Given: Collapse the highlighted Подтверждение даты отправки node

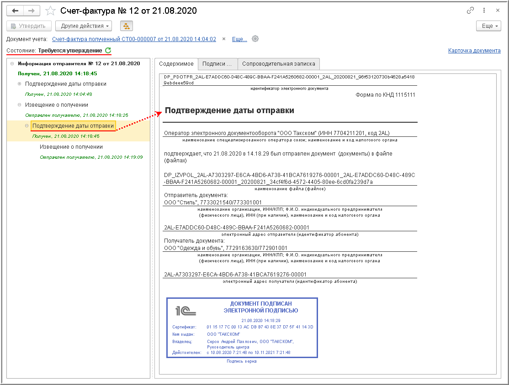Looking at the screenshot, I should 27,126.
